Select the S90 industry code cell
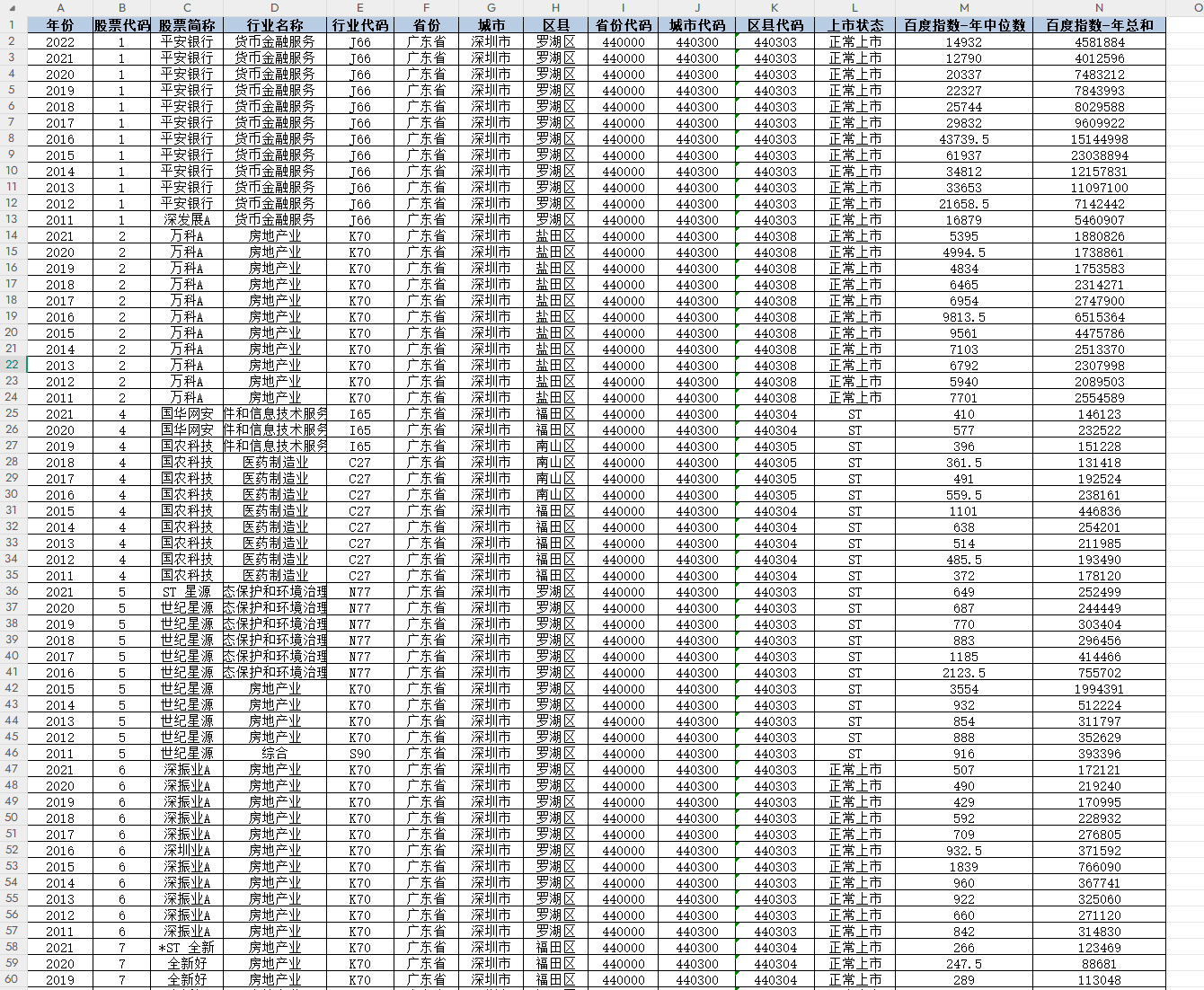 tap(360, 754)
